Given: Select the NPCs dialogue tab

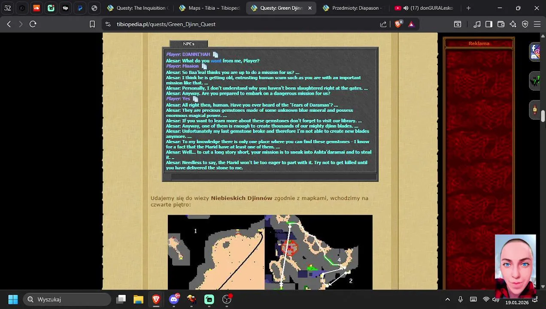Looking at the screenshot, I should click(x=188, y=44).
